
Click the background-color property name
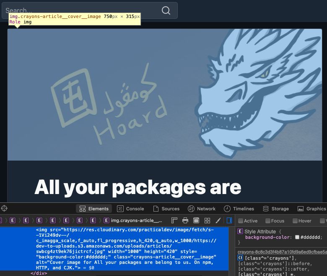267,237
